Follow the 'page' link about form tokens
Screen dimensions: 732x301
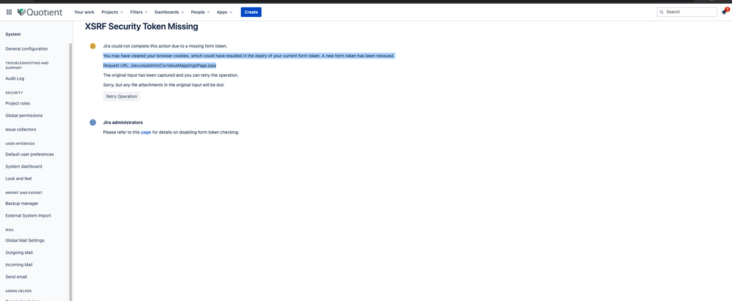(146, 133)
